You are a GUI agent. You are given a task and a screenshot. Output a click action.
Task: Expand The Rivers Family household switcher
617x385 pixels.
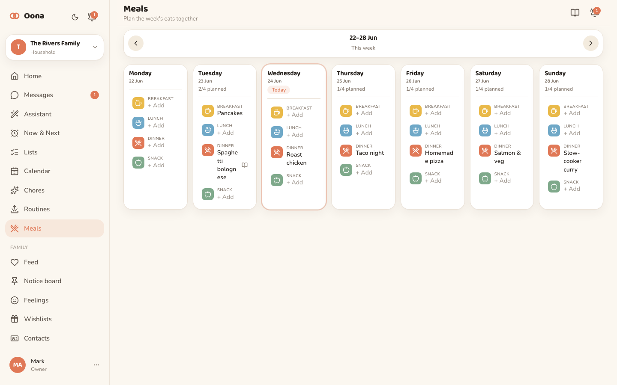pyautogui.click(x=54, y=47)
